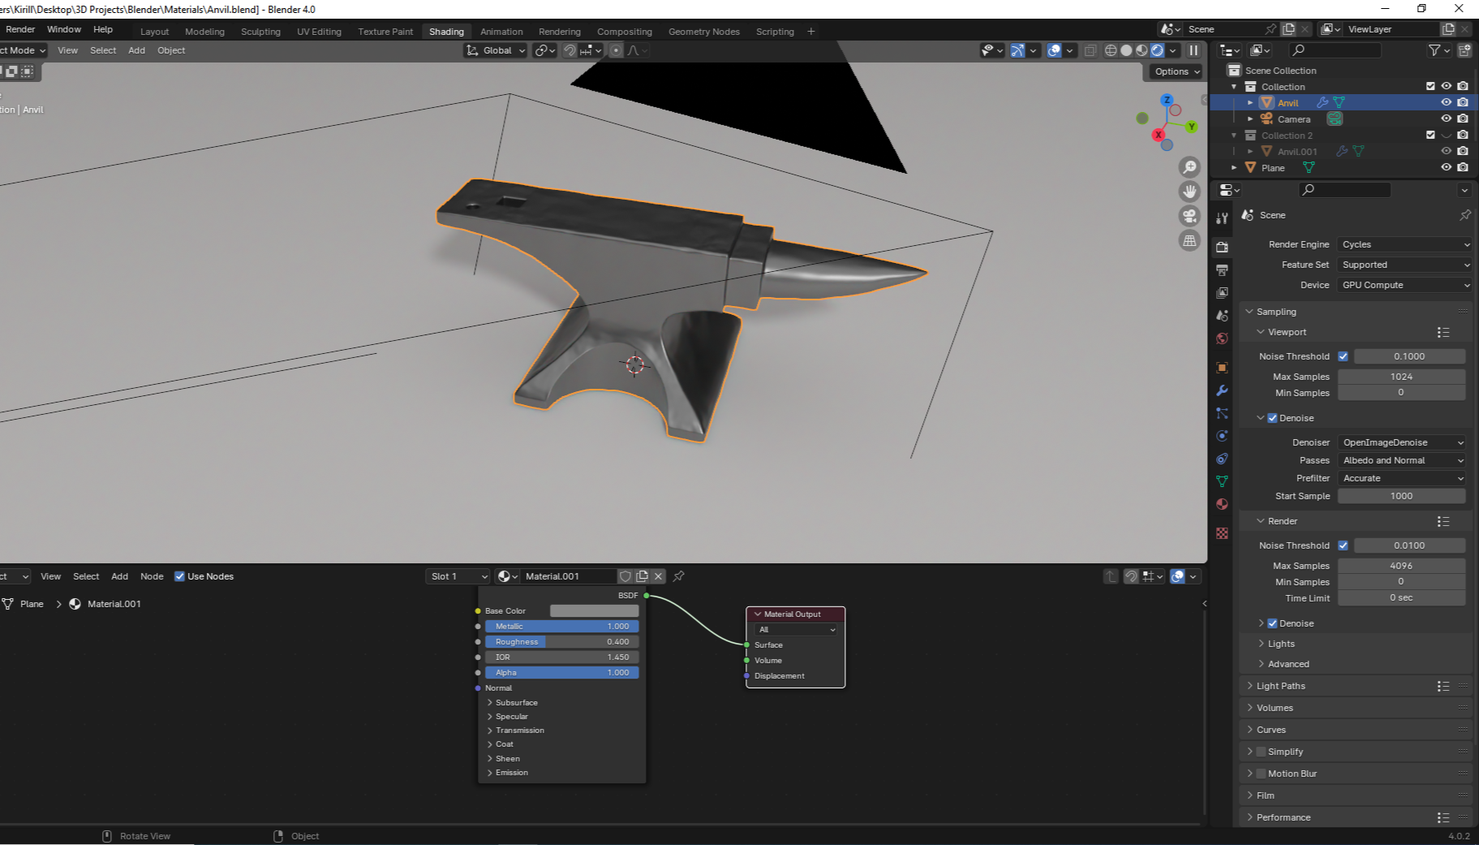This screenshot has height=845, width=1479.
Task: Click the viewport Max Samples field
Action: pyautogui.click(x=1401, y=377)
